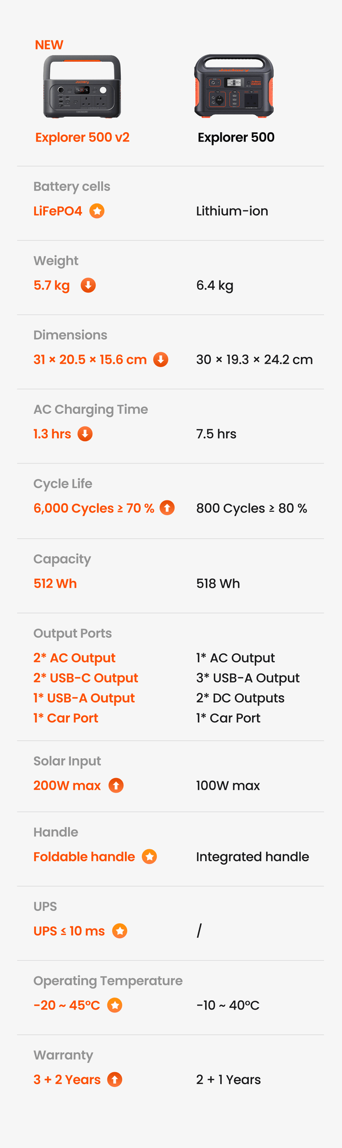Click the down arrow icon beside 5.7 kg
This screenshot has width=342, height=1148.
88,285
